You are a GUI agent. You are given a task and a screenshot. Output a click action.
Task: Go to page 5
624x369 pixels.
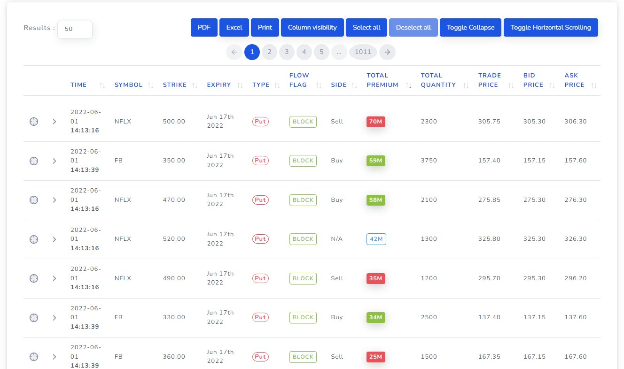point(321,52)
